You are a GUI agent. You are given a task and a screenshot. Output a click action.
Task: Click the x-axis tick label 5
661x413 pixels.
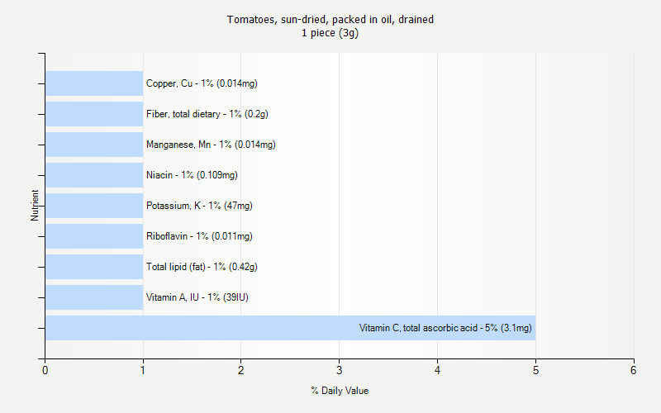click(535, 371)
